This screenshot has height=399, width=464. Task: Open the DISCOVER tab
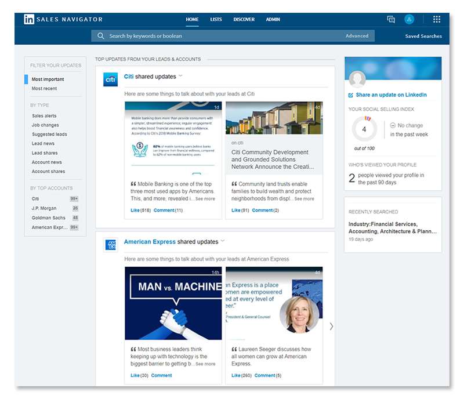pyautogui.click(x=244, y=19)
